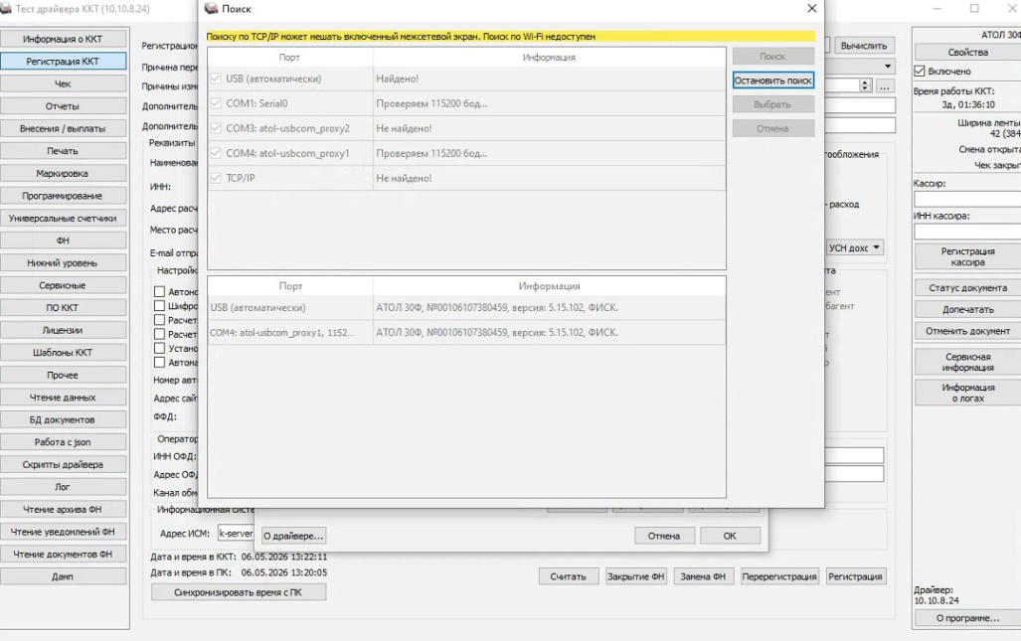This screenshot has width=1021, height=641.
Task: Click the Отменить документ button
Action: (x=967, y=331)
